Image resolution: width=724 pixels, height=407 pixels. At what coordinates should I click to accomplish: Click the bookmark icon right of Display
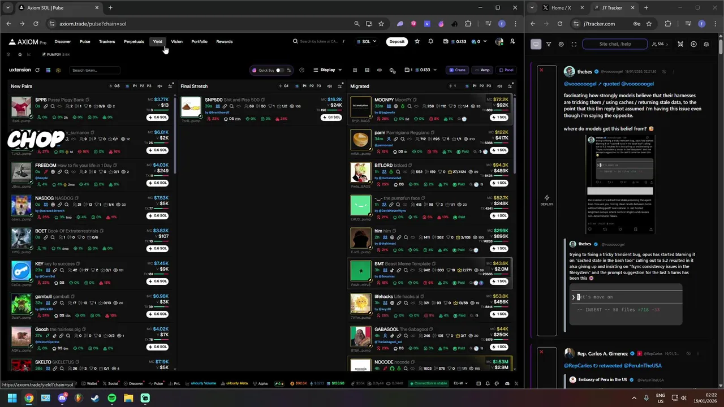coord(355,70)
